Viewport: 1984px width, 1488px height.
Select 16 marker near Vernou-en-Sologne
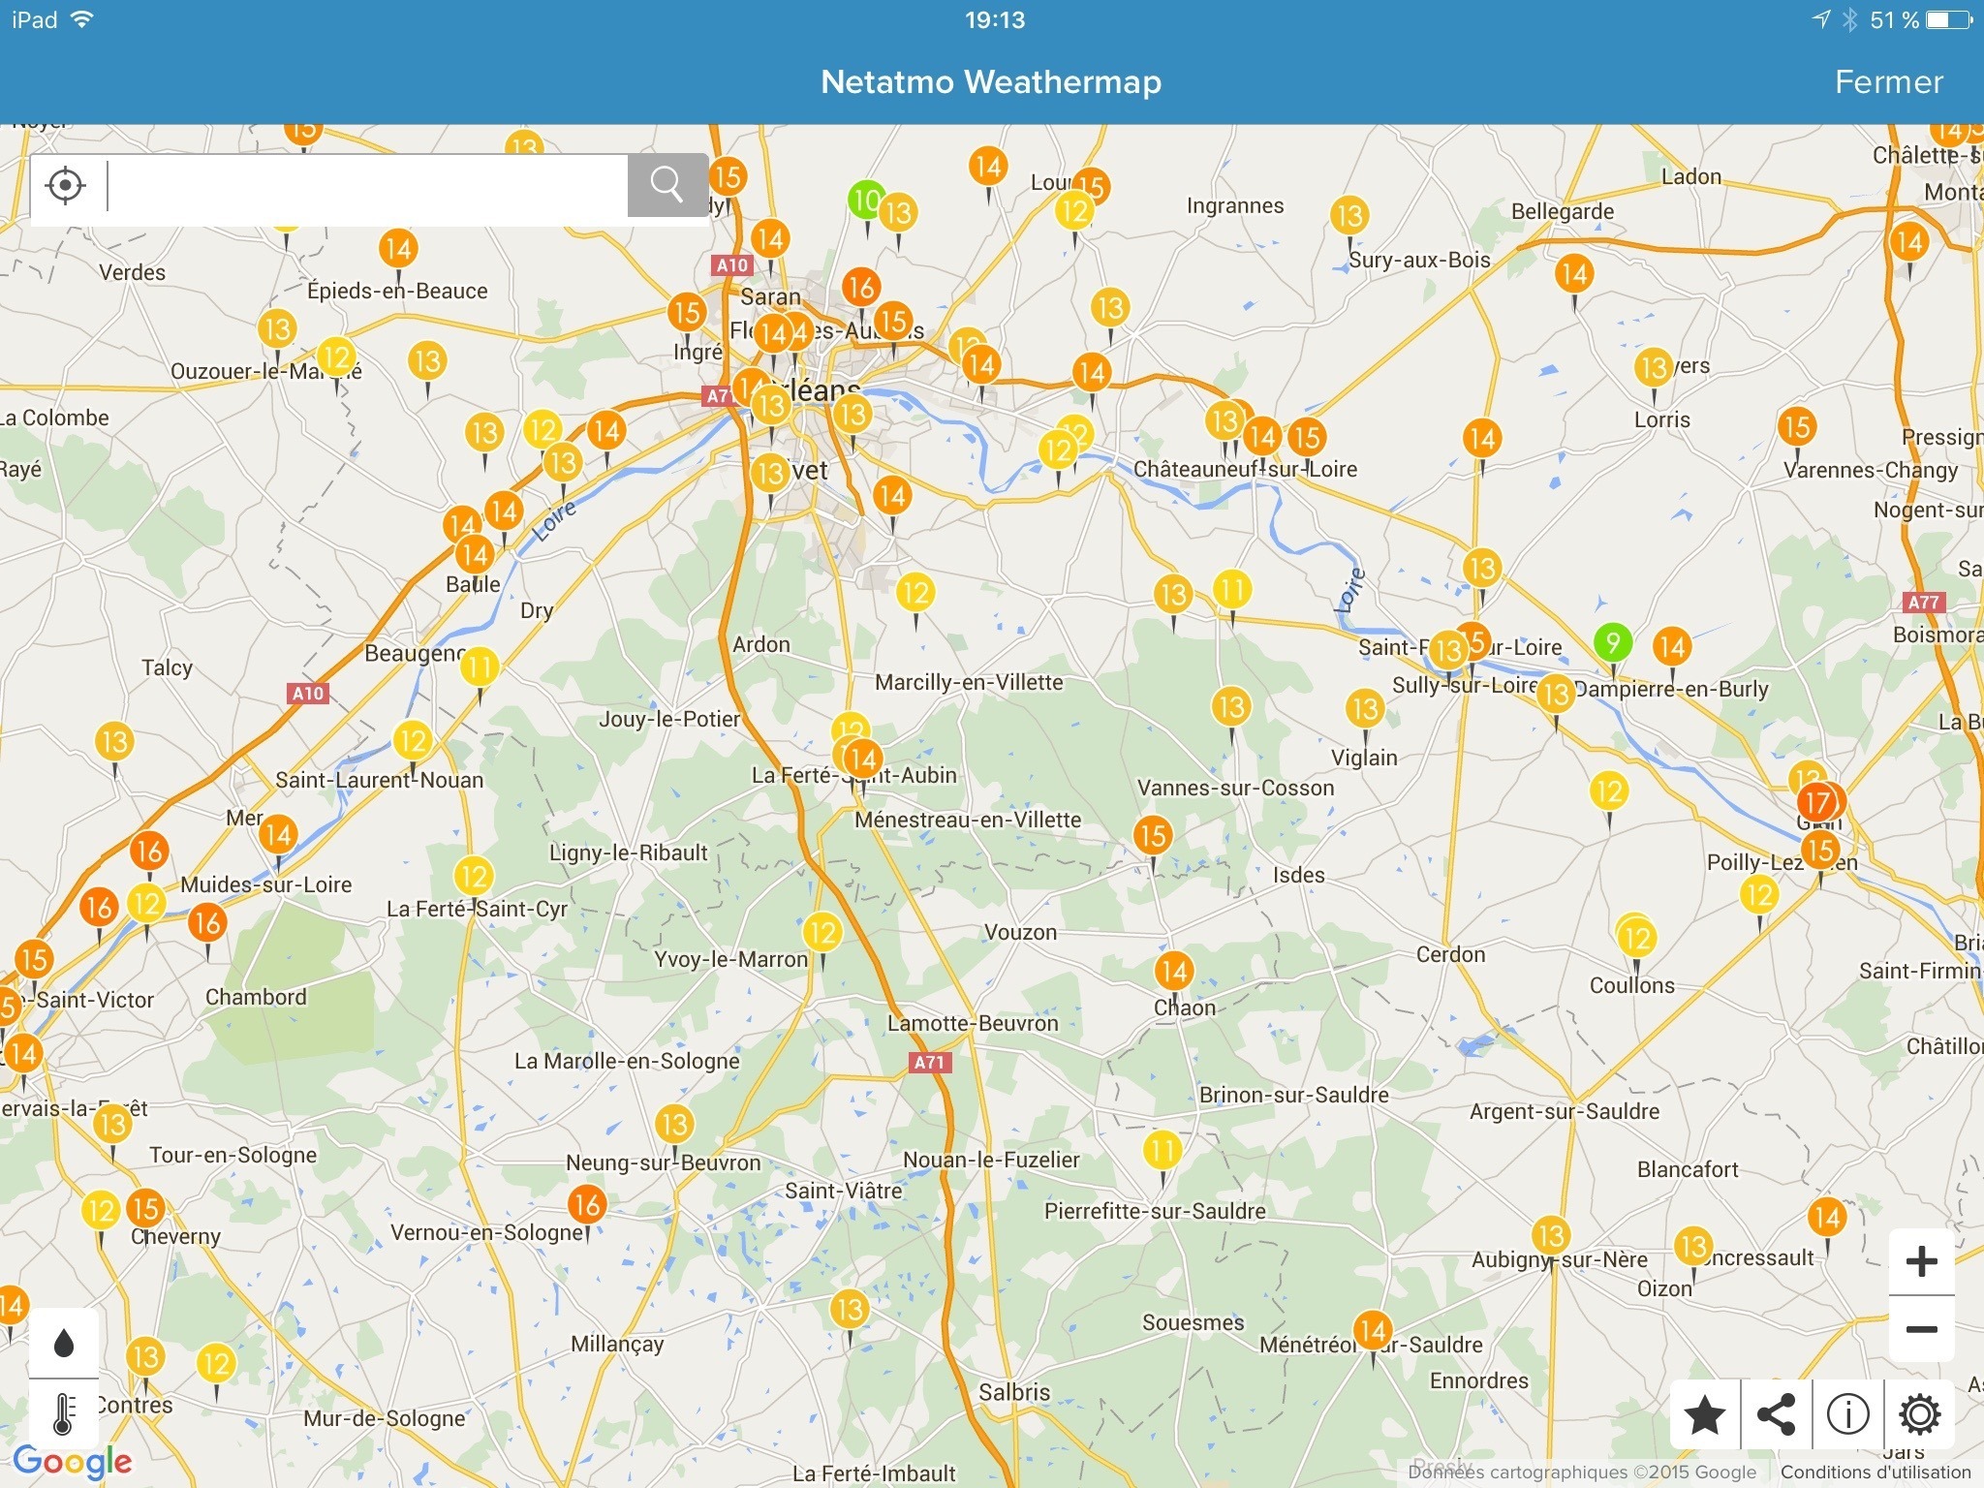tap(586, 1204)
